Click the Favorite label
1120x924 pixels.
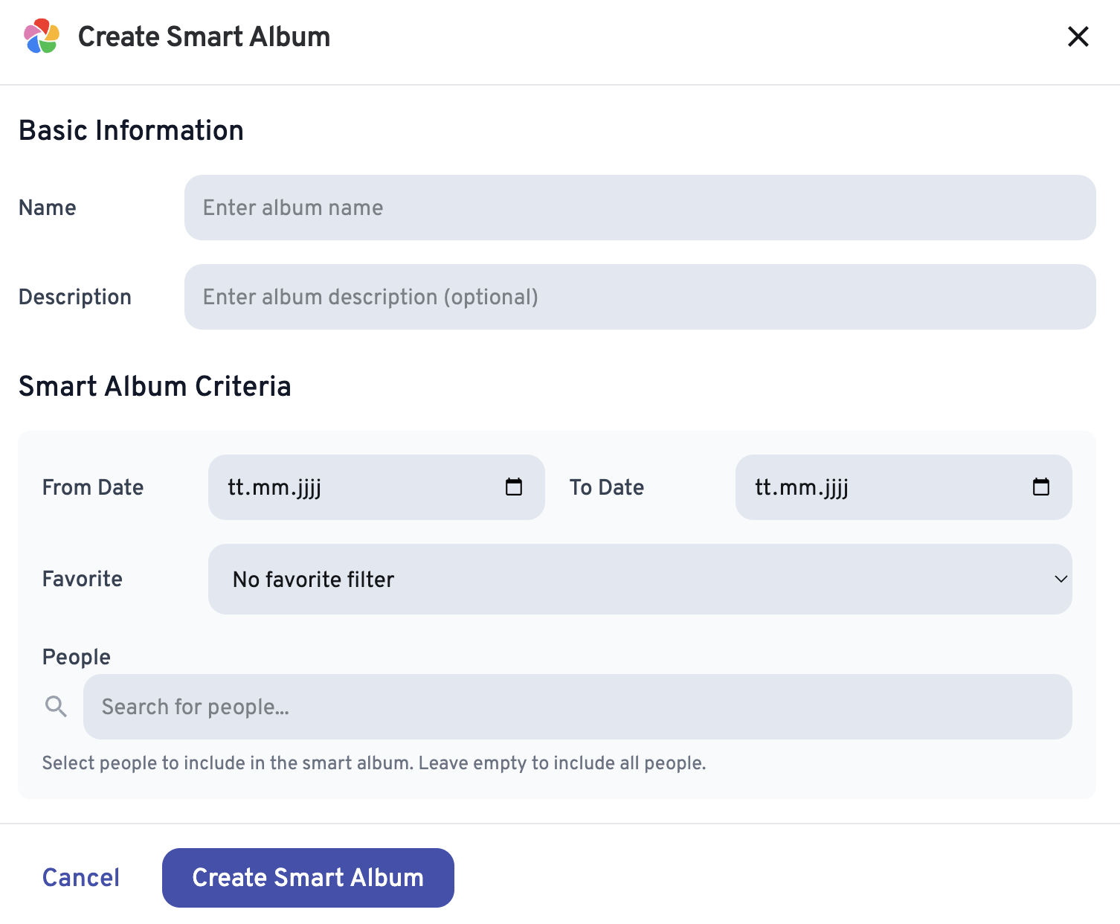point(83,579)
